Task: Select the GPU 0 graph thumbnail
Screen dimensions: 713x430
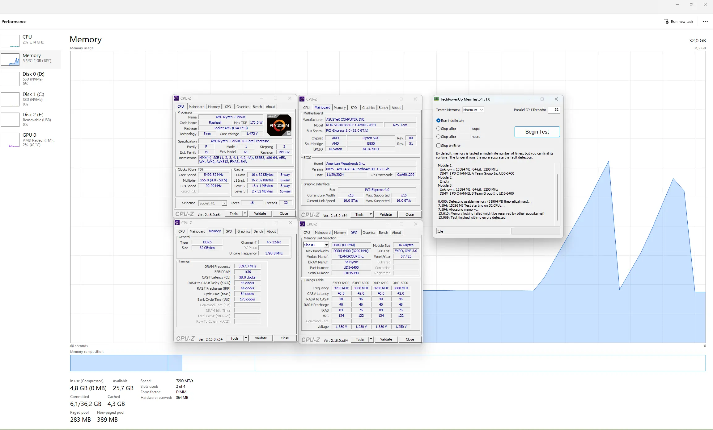Action: 10,140
